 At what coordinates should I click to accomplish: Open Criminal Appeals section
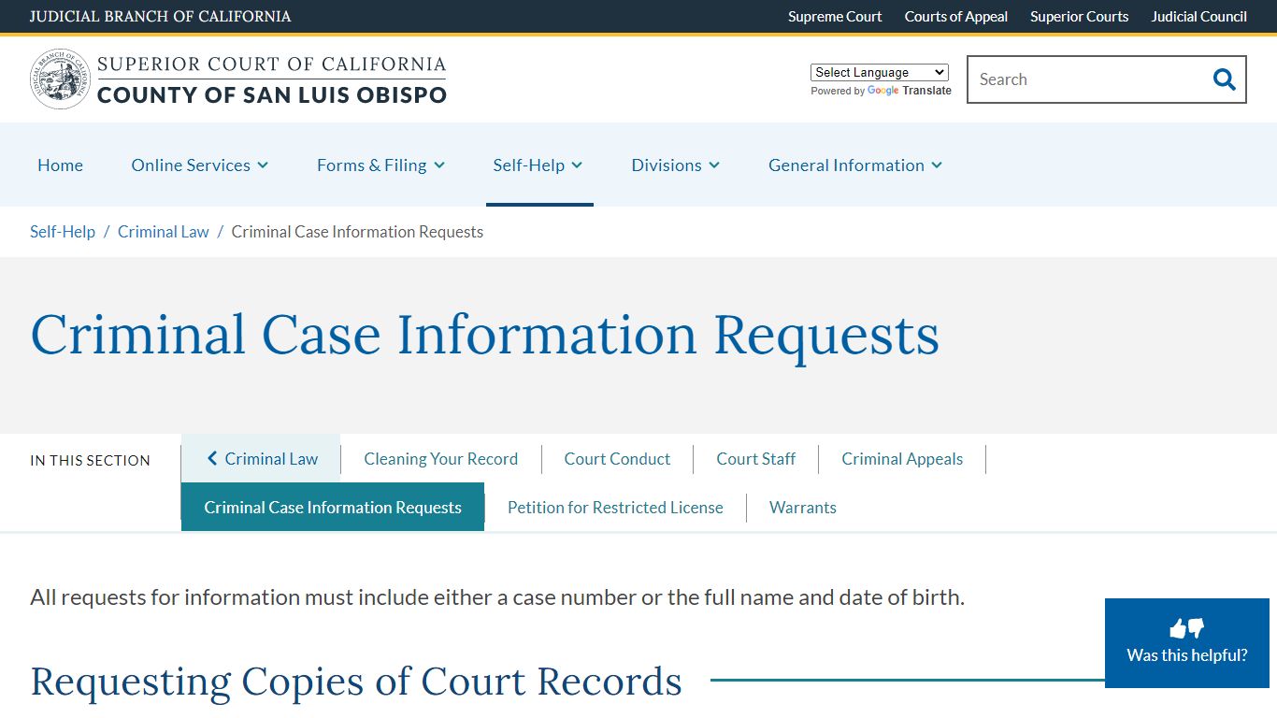902,459
